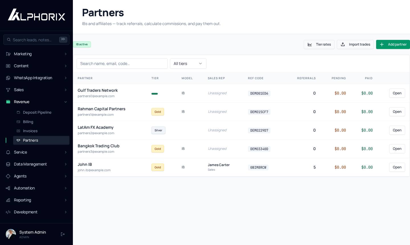
Task: Click the System Admin avatar photo
Action: pos(11,234)
